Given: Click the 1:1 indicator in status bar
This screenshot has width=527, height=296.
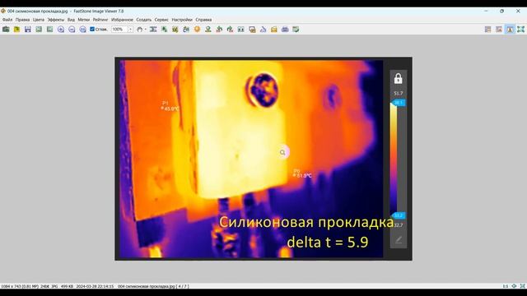Looking at the screenshot, I should click(506, 286).
